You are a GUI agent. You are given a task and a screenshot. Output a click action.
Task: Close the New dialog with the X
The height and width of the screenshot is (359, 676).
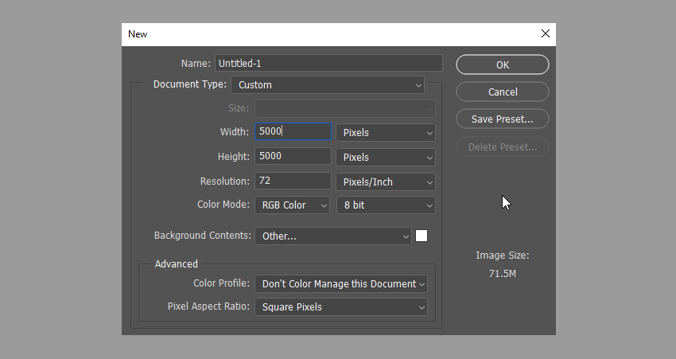[x=545, y=34]
